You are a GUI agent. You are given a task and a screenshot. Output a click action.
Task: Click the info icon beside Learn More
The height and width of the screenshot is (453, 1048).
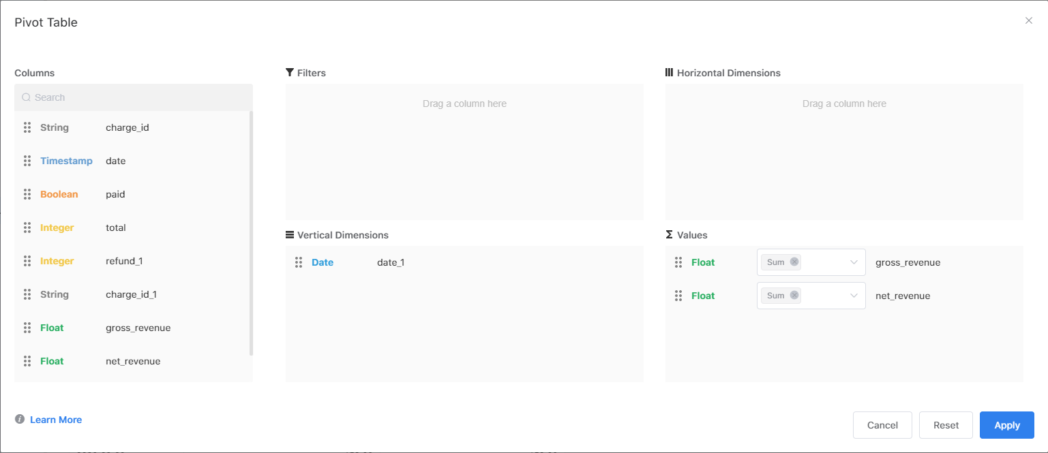pyautogui.click(x=20, y=420)
